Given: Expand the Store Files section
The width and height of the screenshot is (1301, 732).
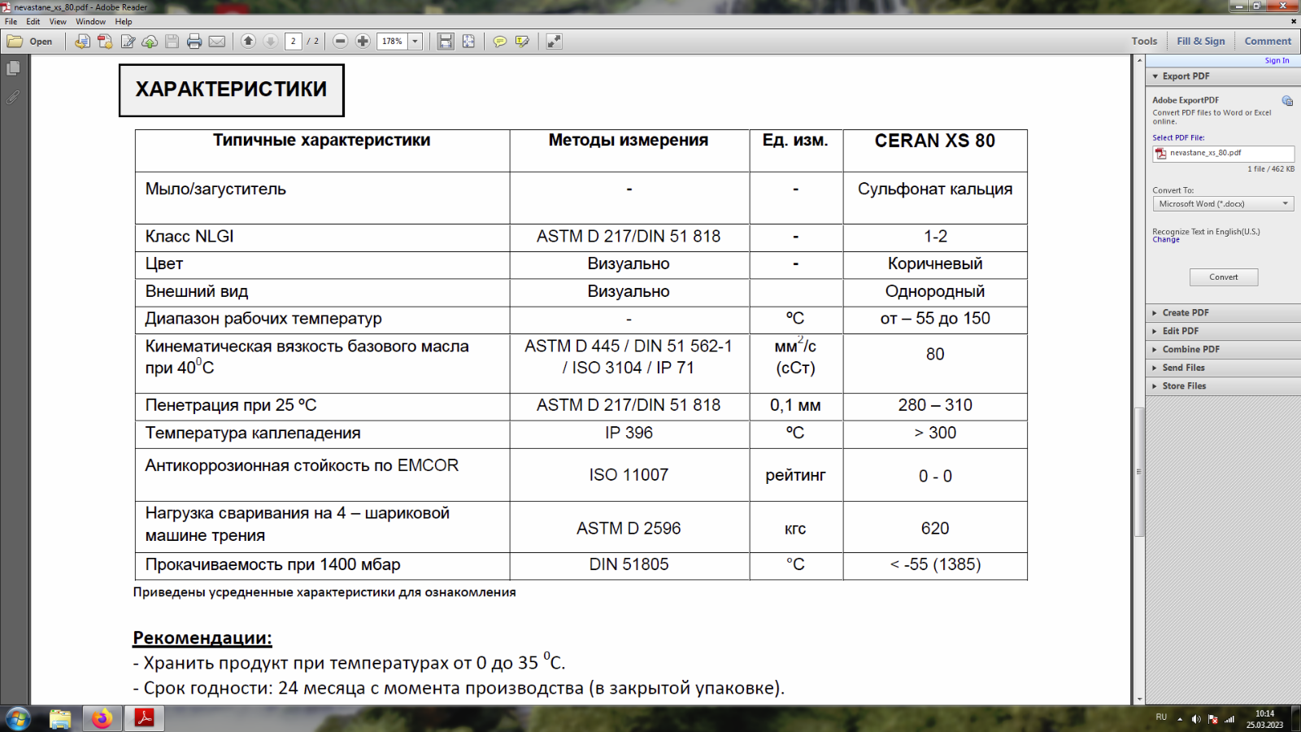Looking at the screenshot, I should [1223, 386].
